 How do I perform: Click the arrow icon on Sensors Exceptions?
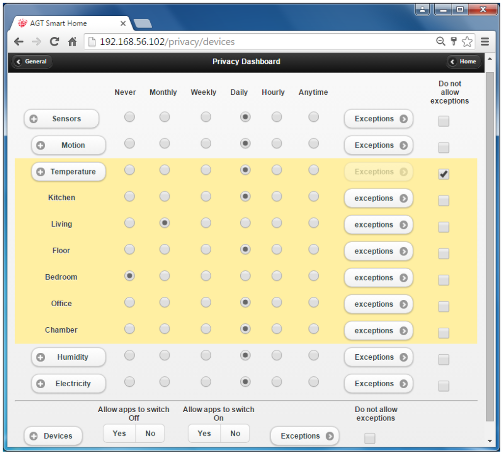click(404, 119)
